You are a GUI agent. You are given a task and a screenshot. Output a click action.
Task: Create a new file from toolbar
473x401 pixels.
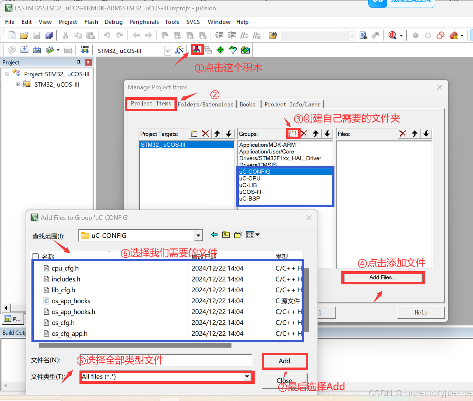pyautogui.click(x=12, y=35)
